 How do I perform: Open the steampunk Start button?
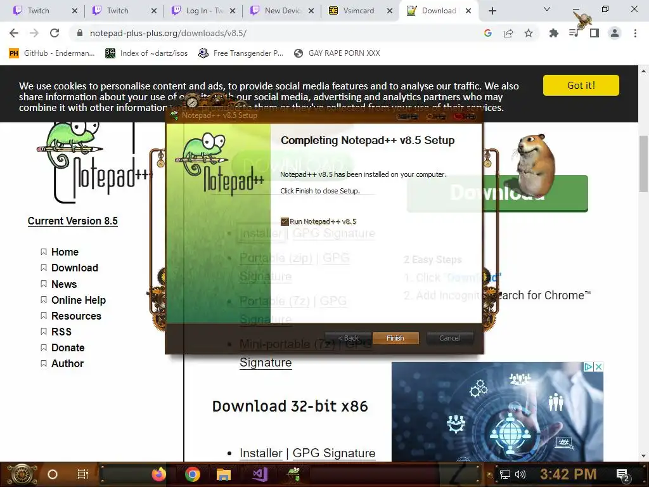tap(21, 474)
